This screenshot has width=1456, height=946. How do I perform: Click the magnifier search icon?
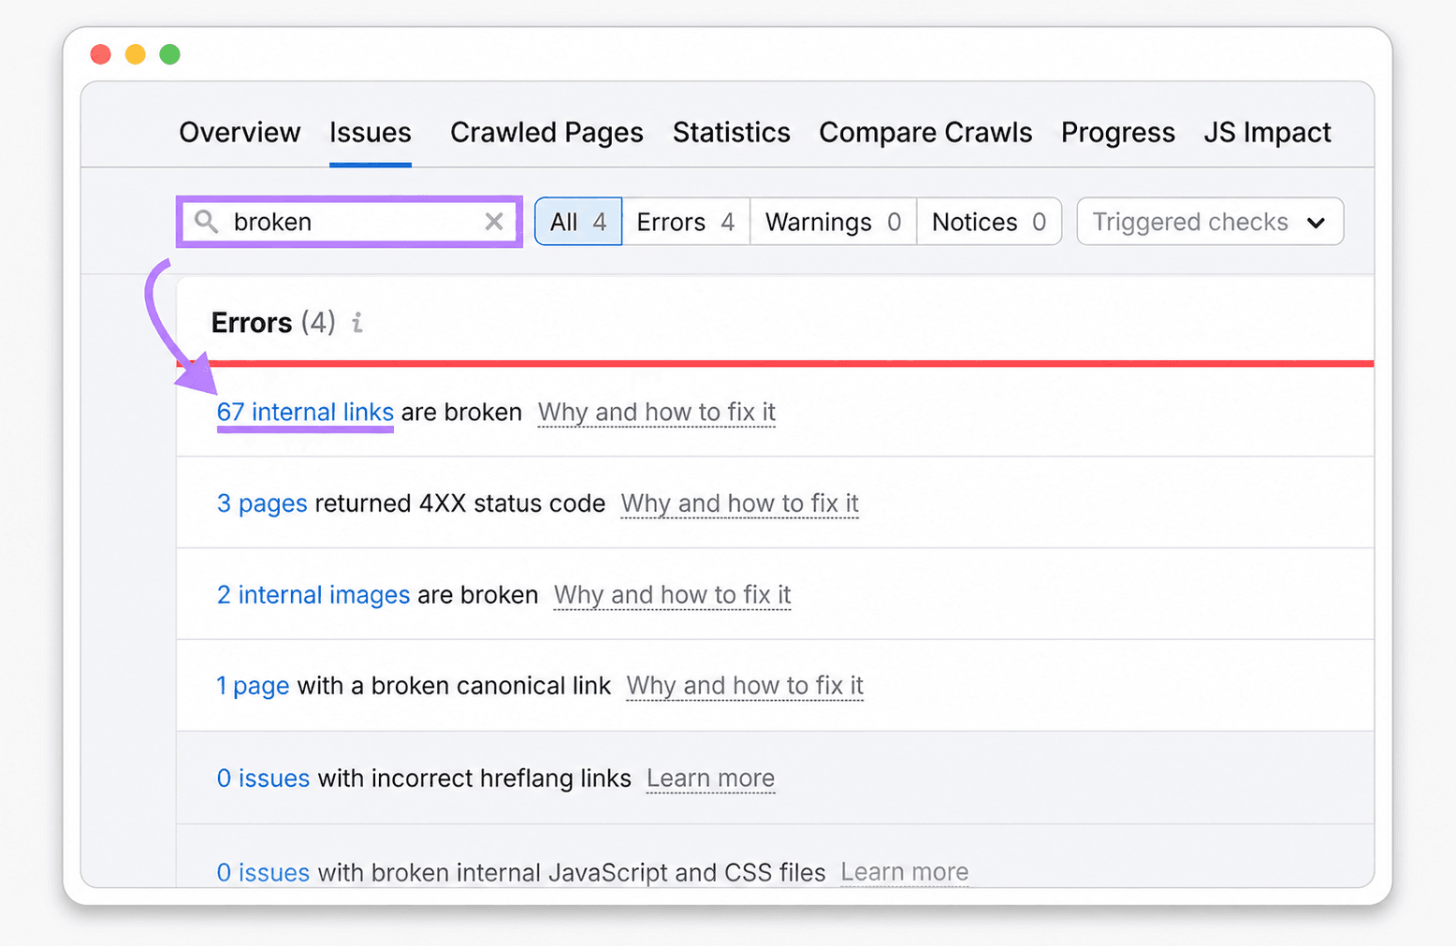(x=206, y=222)
